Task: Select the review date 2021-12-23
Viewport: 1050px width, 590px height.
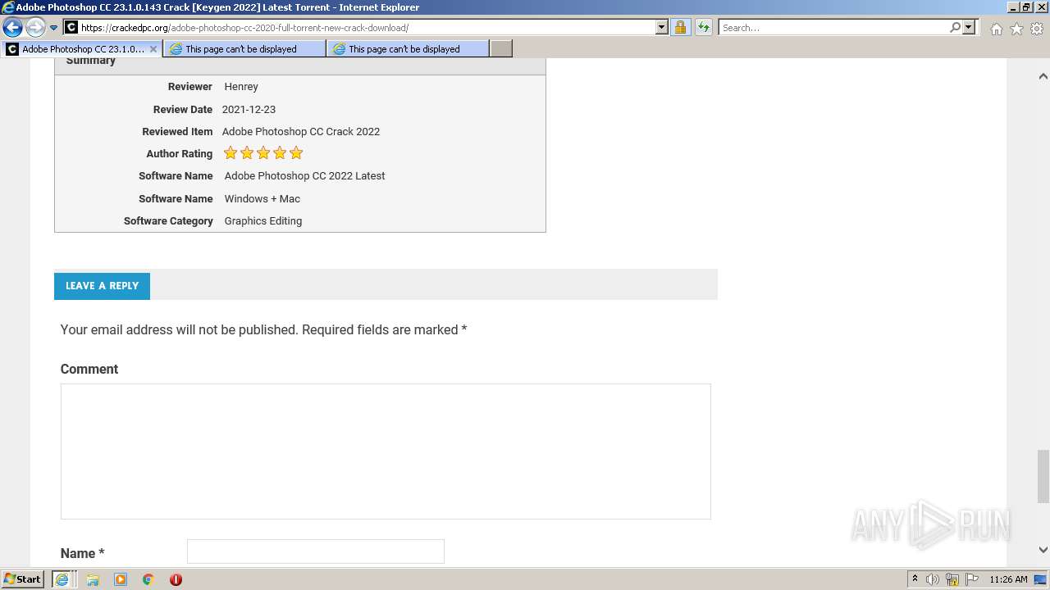Action: coord(249,110)
